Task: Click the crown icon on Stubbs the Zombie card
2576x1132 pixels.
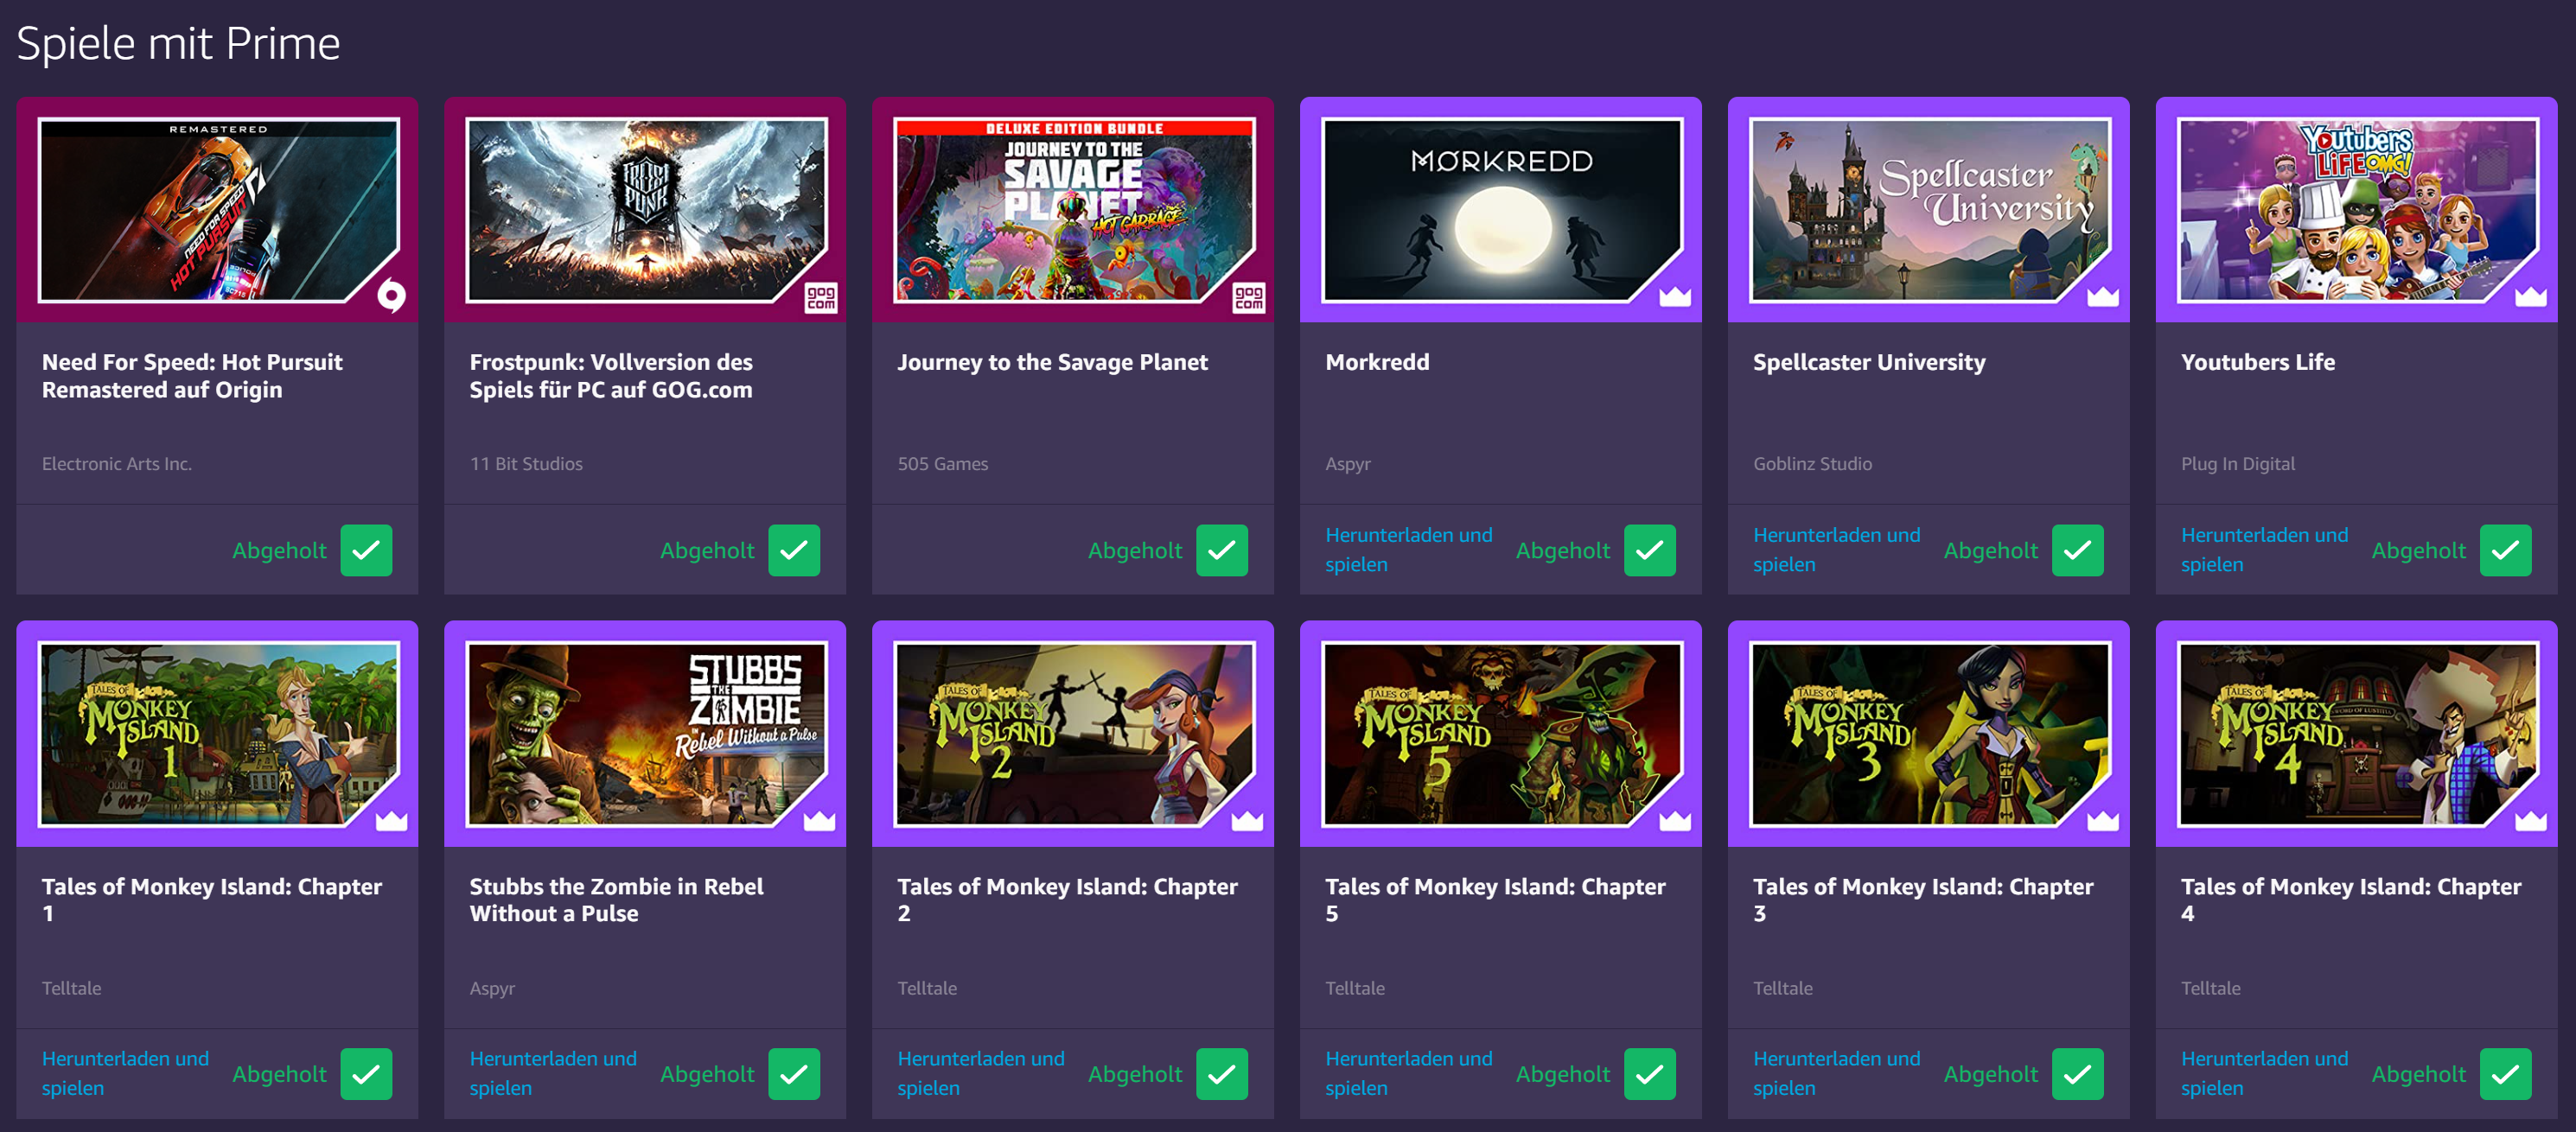Action: click(819, 821)
